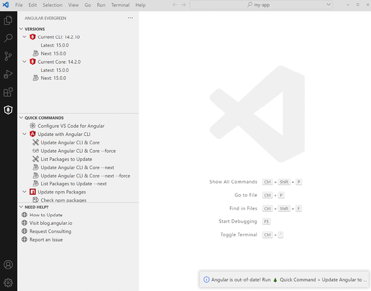
Task: Collapse the Update with Angular CLI group
Action: pyautogui.click(x=24, y=134)
